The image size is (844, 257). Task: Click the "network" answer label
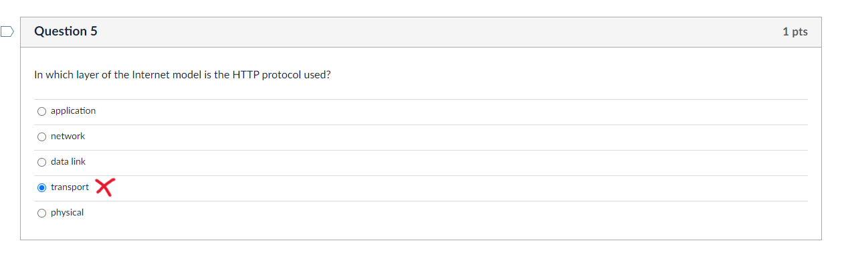click(x=68, y=137)
